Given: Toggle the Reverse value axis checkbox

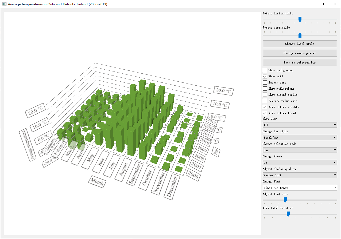Looking at the screenshot, I should pos(265,101).
